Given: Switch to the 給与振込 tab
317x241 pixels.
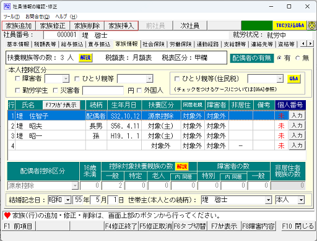Looking at the screenshot, I should pos(72,44).
